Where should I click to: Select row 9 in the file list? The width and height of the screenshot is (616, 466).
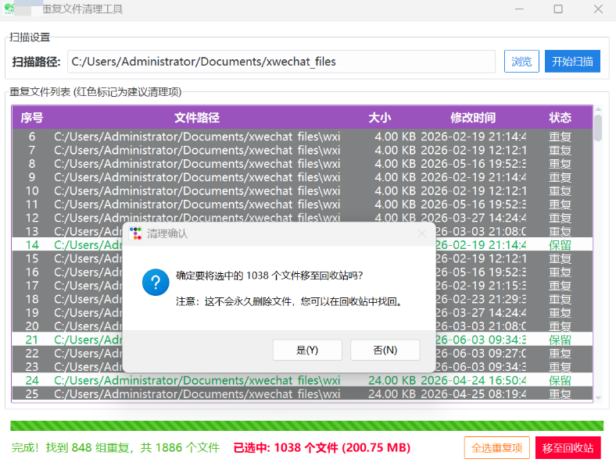pyautogui.click(x=302, y=177)
